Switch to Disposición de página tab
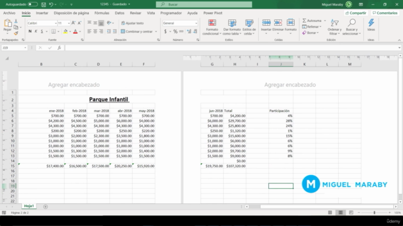 click(x=71, y=13)
